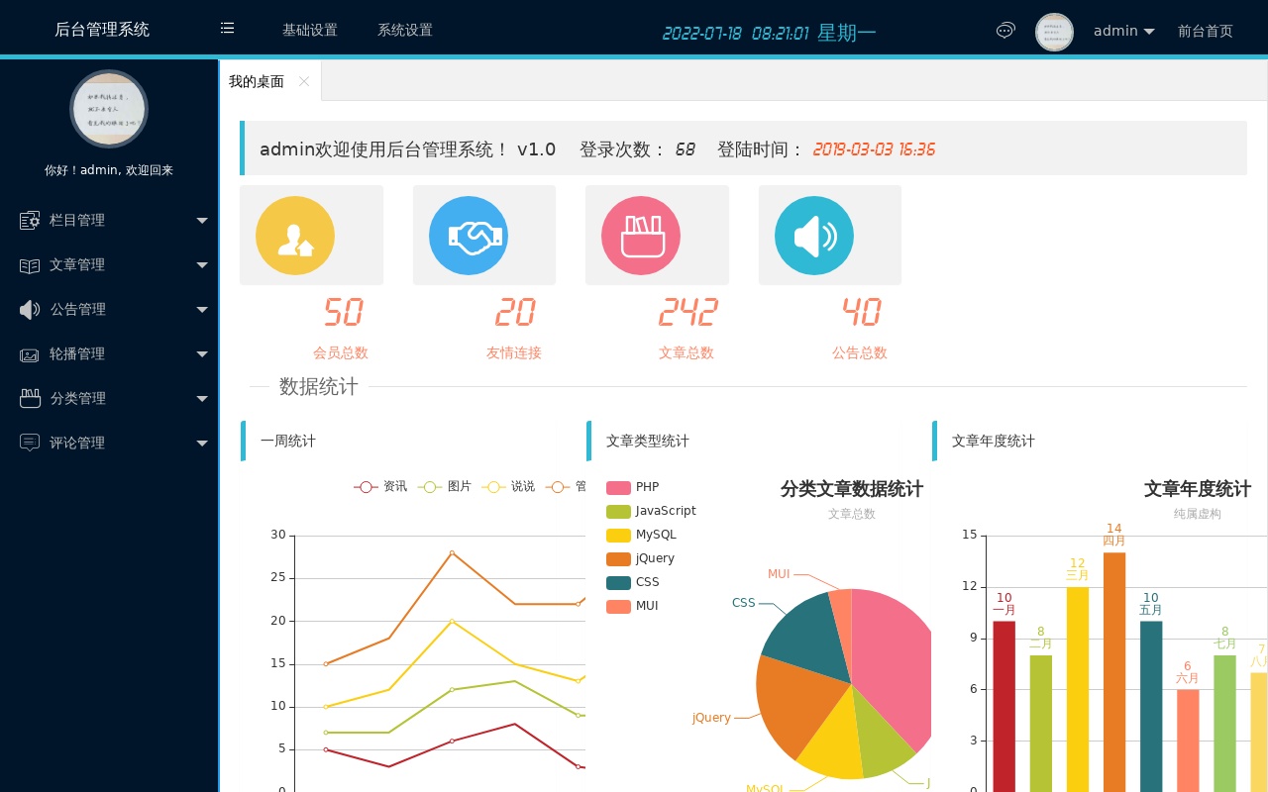Click the large sidebar profile photo
Screen dimensions: 1268x792
[x=109, y=109]
